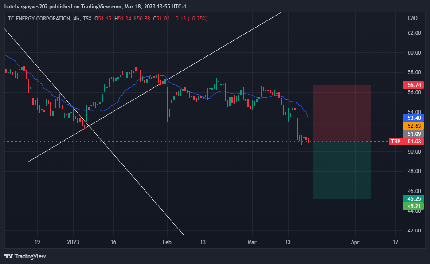The width and height of the screenshot is (430, 264).
Task: Click the change value -0.13 (-0.25%)
Action: pos(190,19)
